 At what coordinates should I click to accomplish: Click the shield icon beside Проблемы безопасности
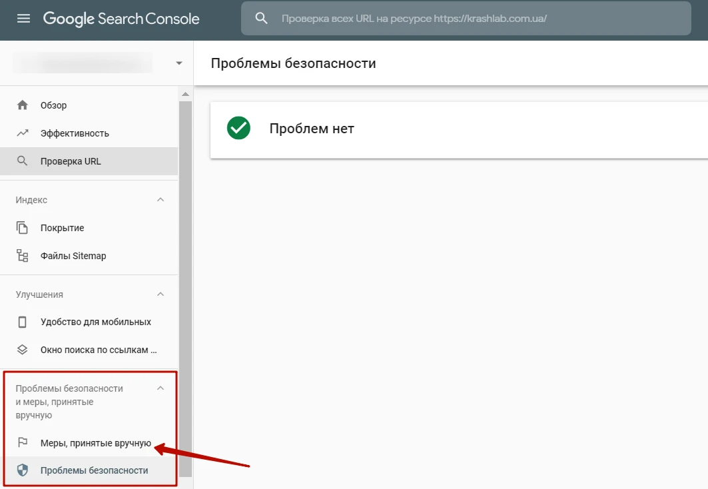pyautogui.click(x=23, y=470)
